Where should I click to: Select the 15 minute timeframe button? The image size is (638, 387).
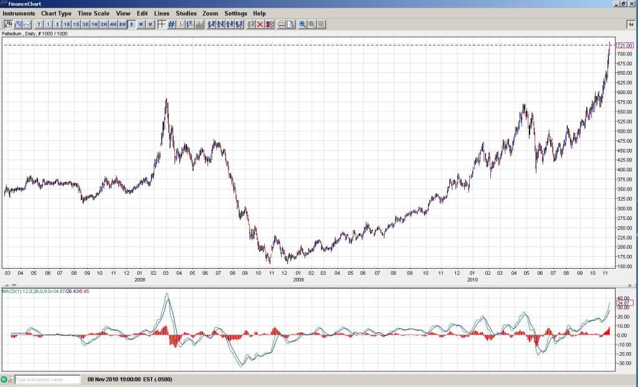click(75, 24)
